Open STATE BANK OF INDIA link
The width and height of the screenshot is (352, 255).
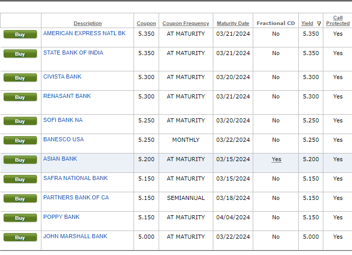pos(73,53)
